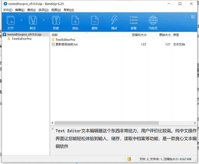Open the 帮助(H) menu
This screenshot has height=164, width=199.
tap(69, 10)
